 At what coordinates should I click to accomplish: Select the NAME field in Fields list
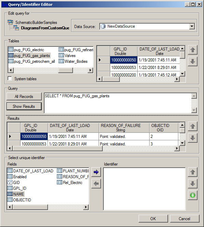(x=16, y=194)
